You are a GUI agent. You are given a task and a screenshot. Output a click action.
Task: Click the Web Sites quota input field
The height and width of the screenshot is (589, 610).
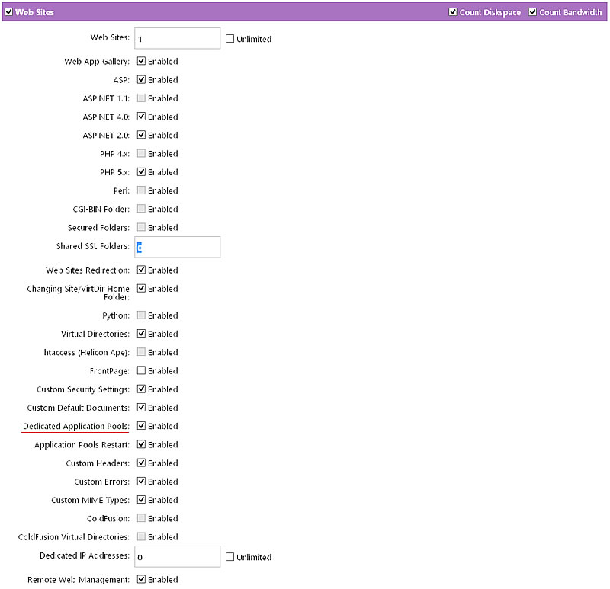tap(178, 38)
